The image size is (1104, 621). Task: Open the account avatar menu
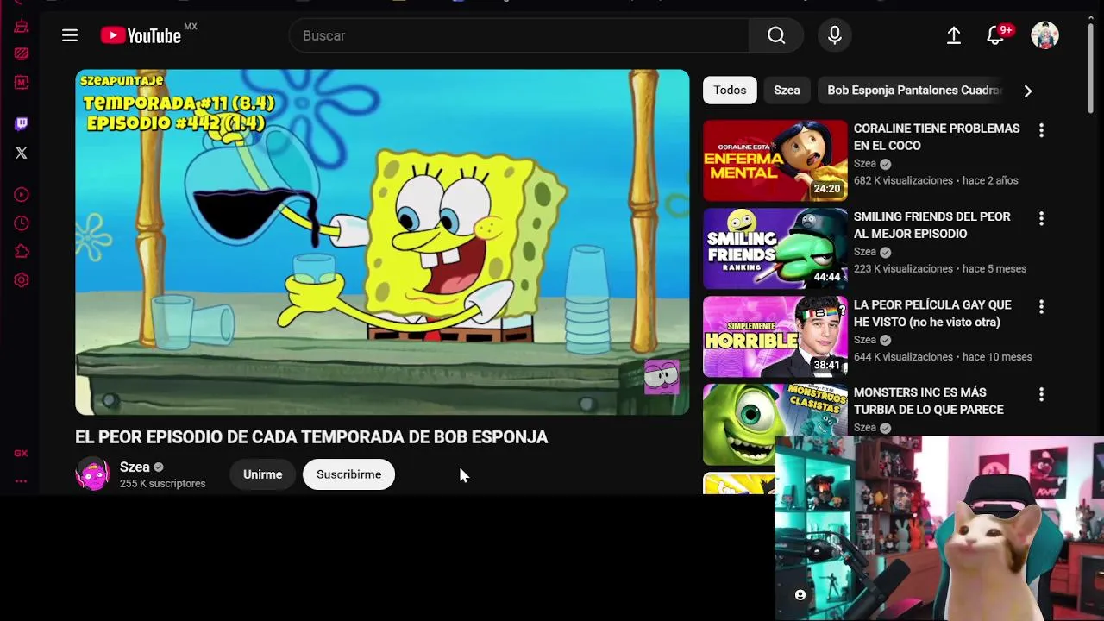point(1044,35)
